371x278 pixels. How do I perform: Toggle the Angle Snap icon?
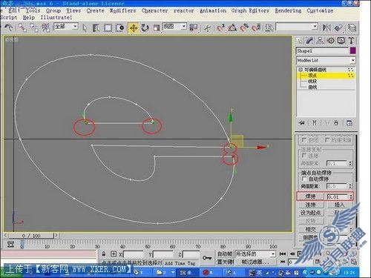[232, 27]
